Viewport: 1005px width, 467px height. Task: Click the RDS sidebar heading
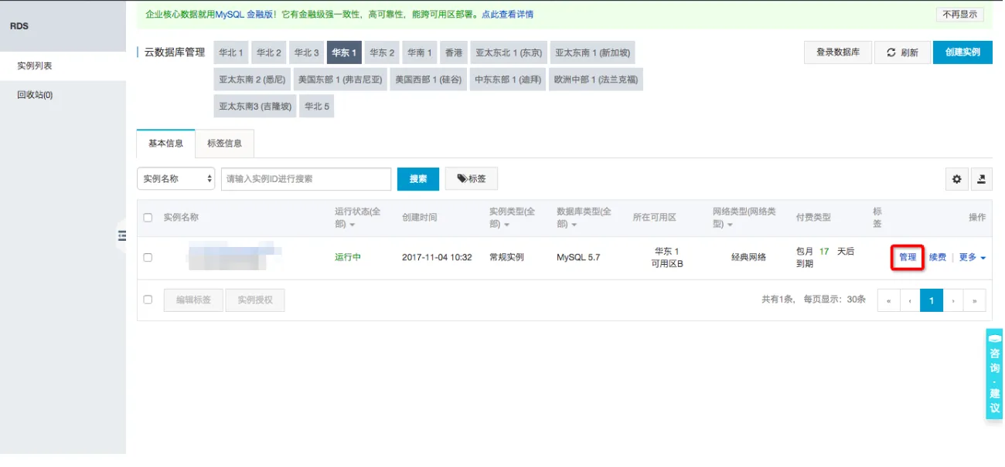(x=19, y=26)
